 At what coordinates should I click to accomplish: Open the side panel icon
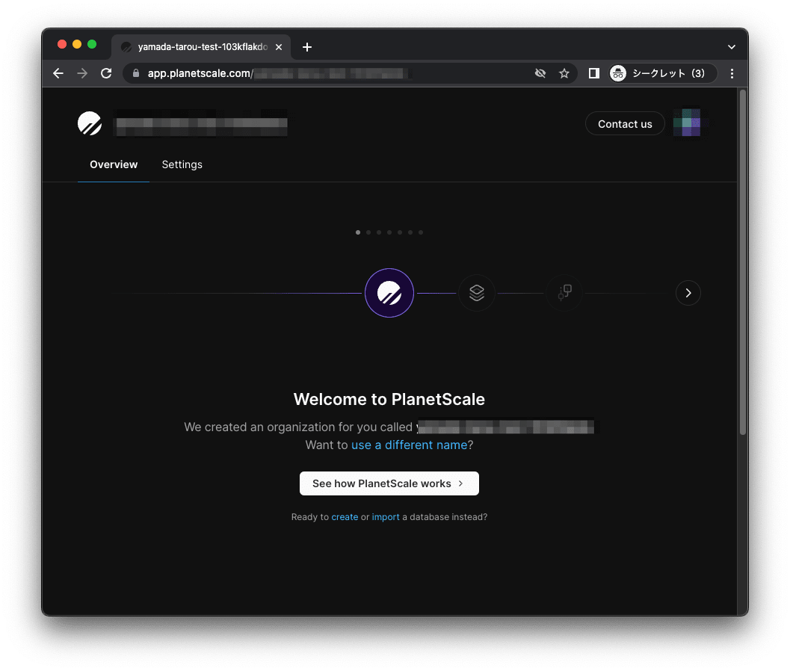click(x=594, y=73)
